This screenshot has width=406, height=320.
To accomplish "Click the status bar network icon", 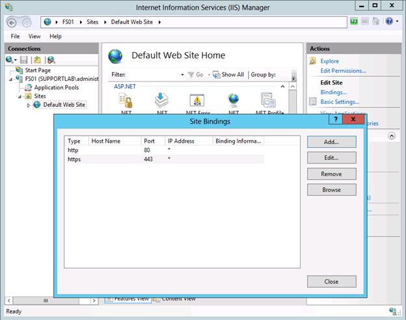I will coord(393,311).
